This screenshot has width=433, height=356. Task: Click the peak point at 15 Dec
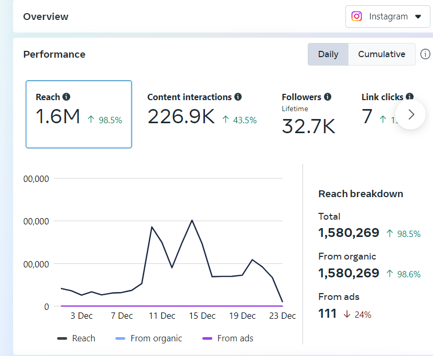192,220
